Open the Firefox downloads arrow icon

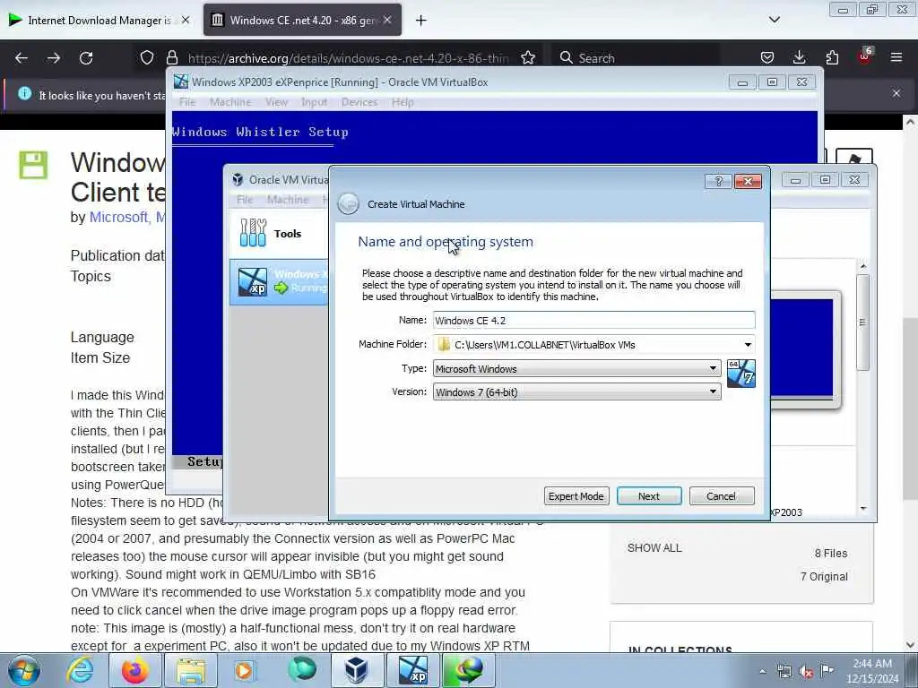799,57
